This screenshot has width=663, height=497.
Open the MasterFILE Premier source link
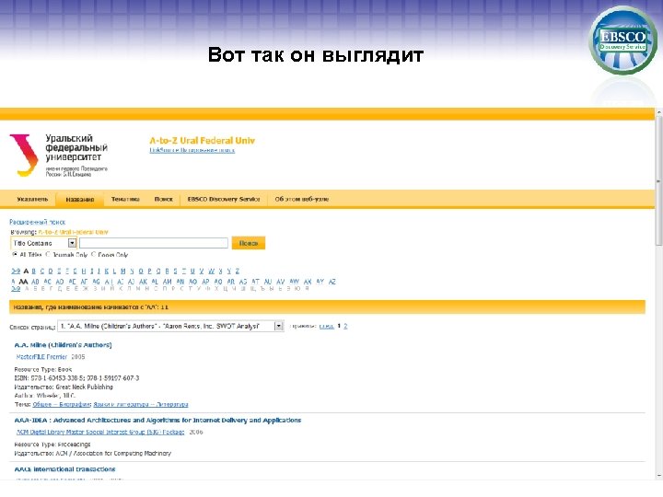(x=41, y=357)
